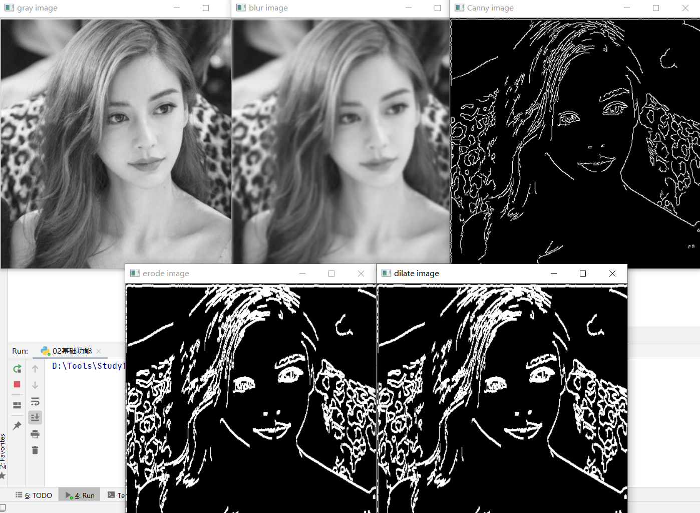This screenshot has height=513, width=700.
Task: Restore the default run window layout
Action: click(x=17, y=405)
